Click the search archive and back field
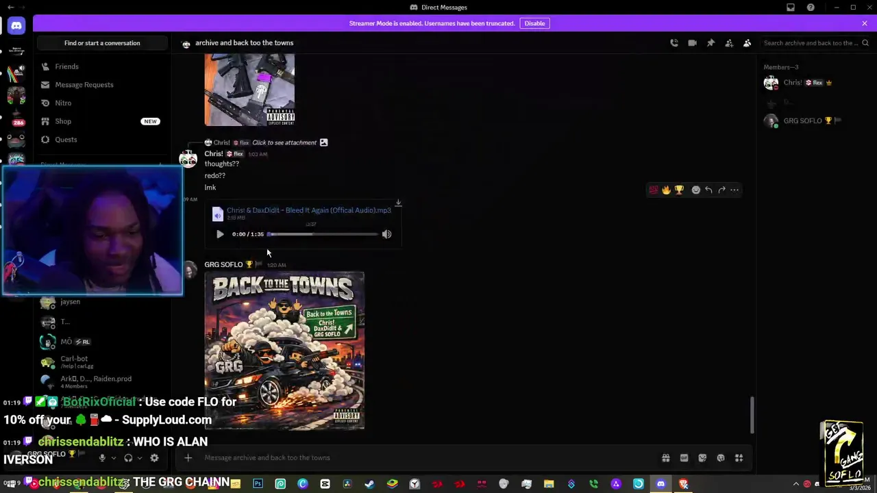Viewport: 877px width, 493px height. (x=815, y=43)
